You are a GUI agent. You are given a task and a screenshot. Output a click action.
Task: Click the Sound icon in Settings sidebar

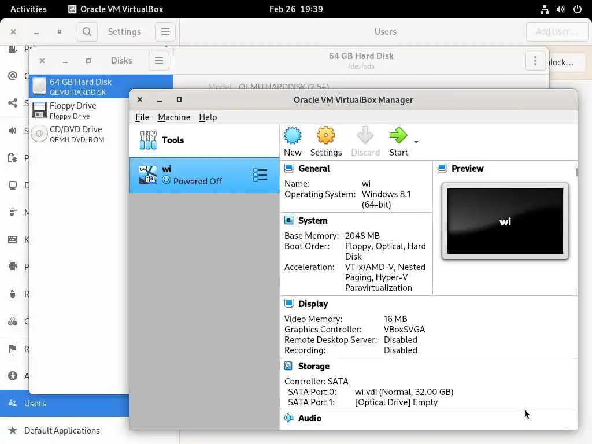pos(13,131)
